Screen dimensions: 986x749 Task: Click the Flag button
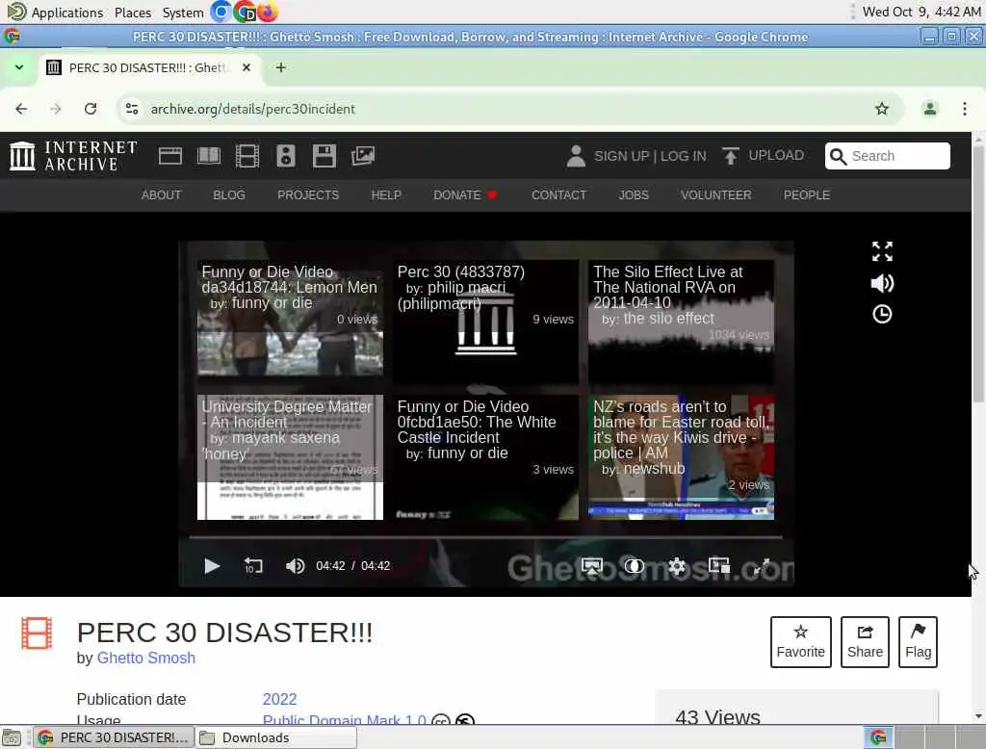pyautogui.click(x=918, y=642)
